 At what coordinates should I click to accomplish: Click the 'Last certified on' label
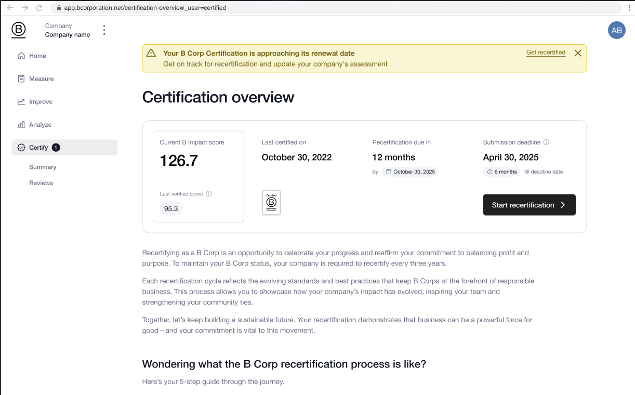(x=284, y=142)
